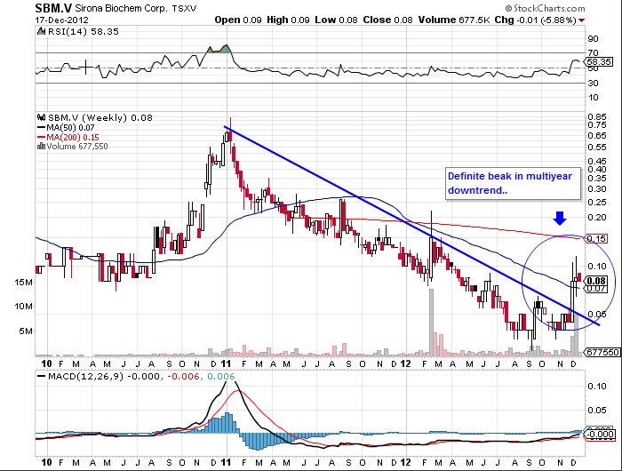Click the 30 oversold level on RSI axis

point(593,83)
